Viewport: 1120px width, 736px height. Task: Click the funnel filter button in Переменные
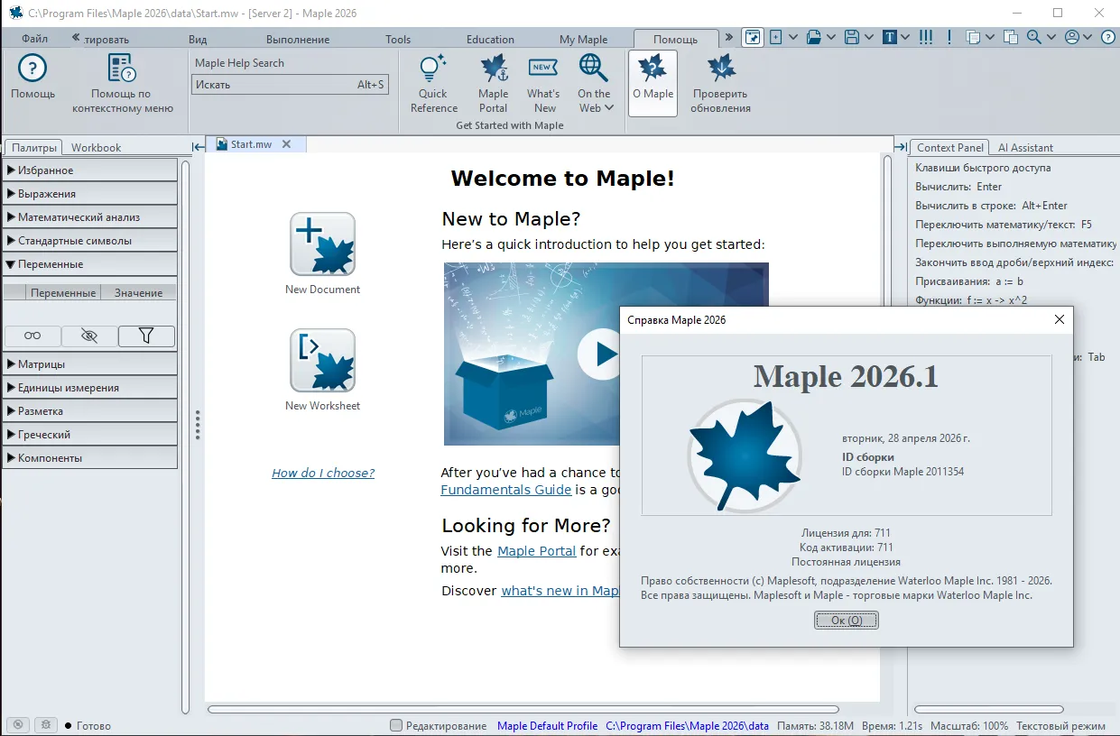click(146, 336)
